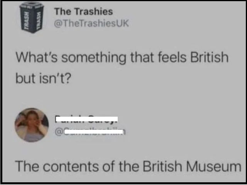Open the replier's circular profile photo
The height and width of the screenshot is (185, 247).
coord(32,125)
